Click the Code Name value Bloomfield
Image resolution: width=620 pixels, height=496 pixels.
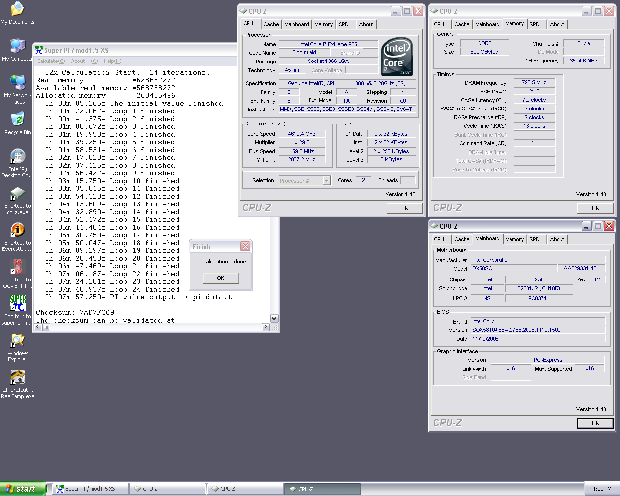click(x=304, y=52)
